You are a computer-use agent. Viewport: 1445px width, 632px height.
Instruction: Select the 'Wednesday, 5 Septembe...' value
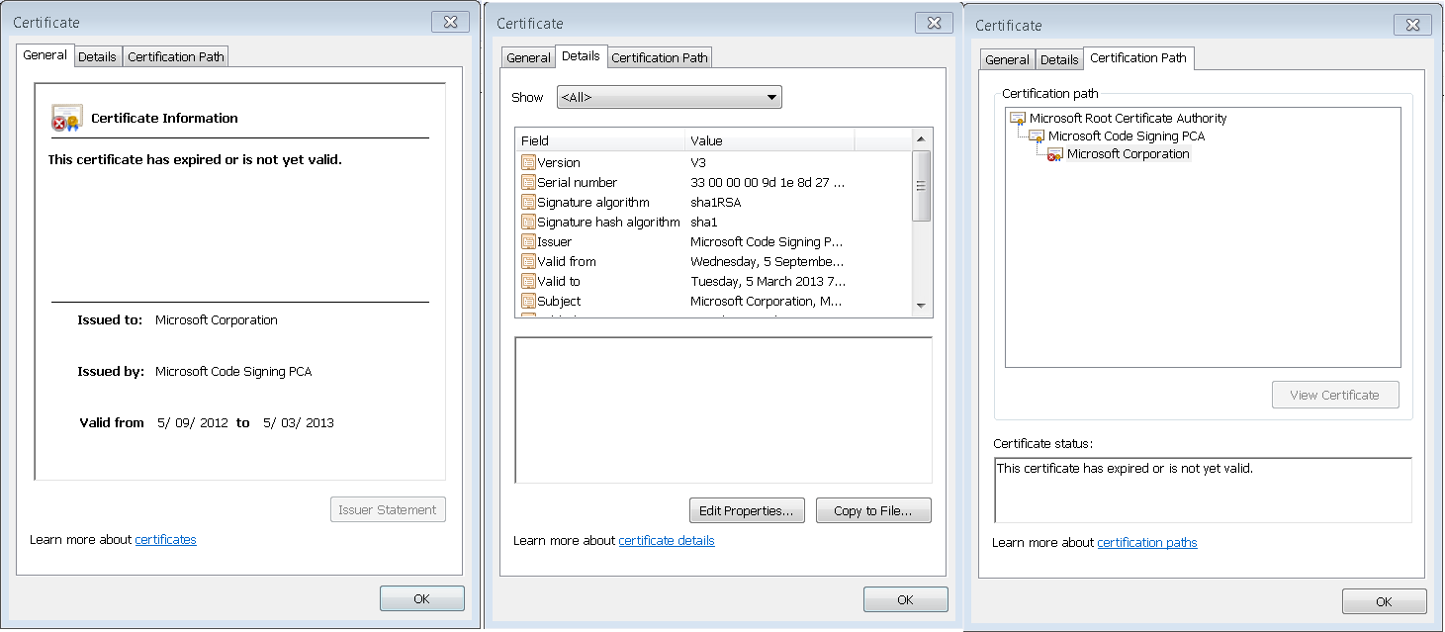[x=768, y=261]
